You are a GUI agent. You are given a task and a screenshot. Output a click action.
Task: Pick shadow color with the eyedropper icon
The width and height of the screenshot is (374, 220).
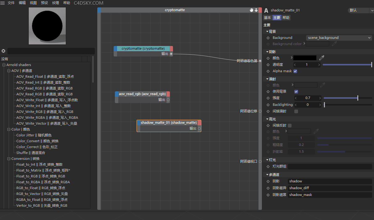click(x=322, y=58)
